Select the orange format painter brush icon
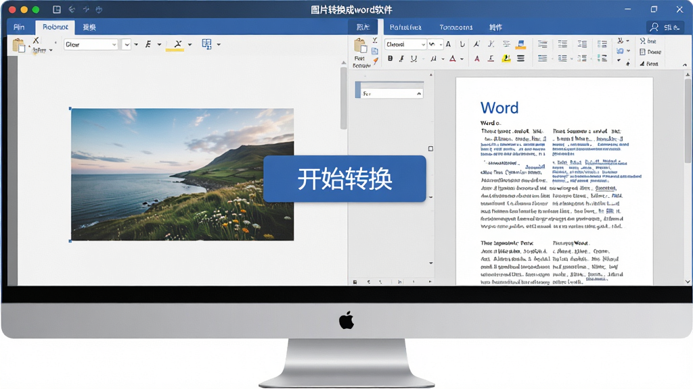Image resolution: width=693 pixels, height=389 pixels. (375, 61)
